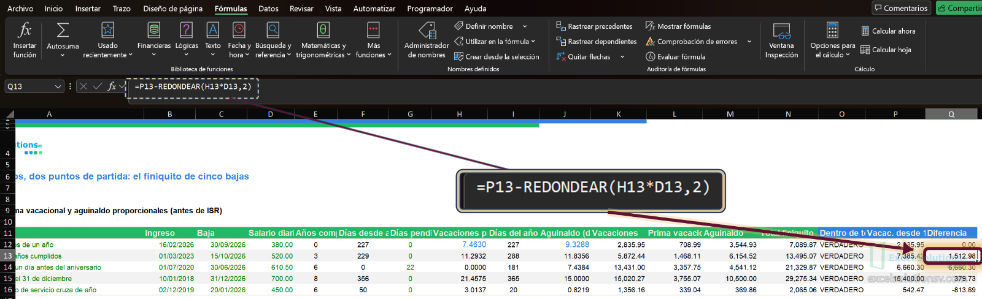Image resolution: width=982 pixels, height=299 pixels.
Task: Click the cancel X in formula bar
Action: (x=84, y=86)
